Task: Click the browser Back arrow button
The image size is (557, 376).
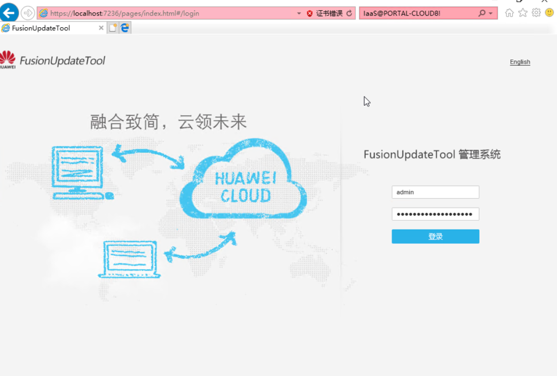Action: (x=9, y=13)
